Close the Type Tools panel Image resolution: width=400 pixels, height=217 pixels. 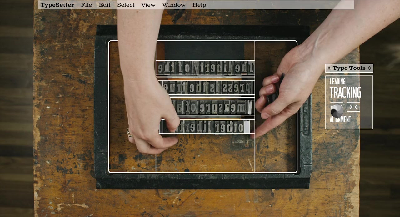click(x=329, y=68)
